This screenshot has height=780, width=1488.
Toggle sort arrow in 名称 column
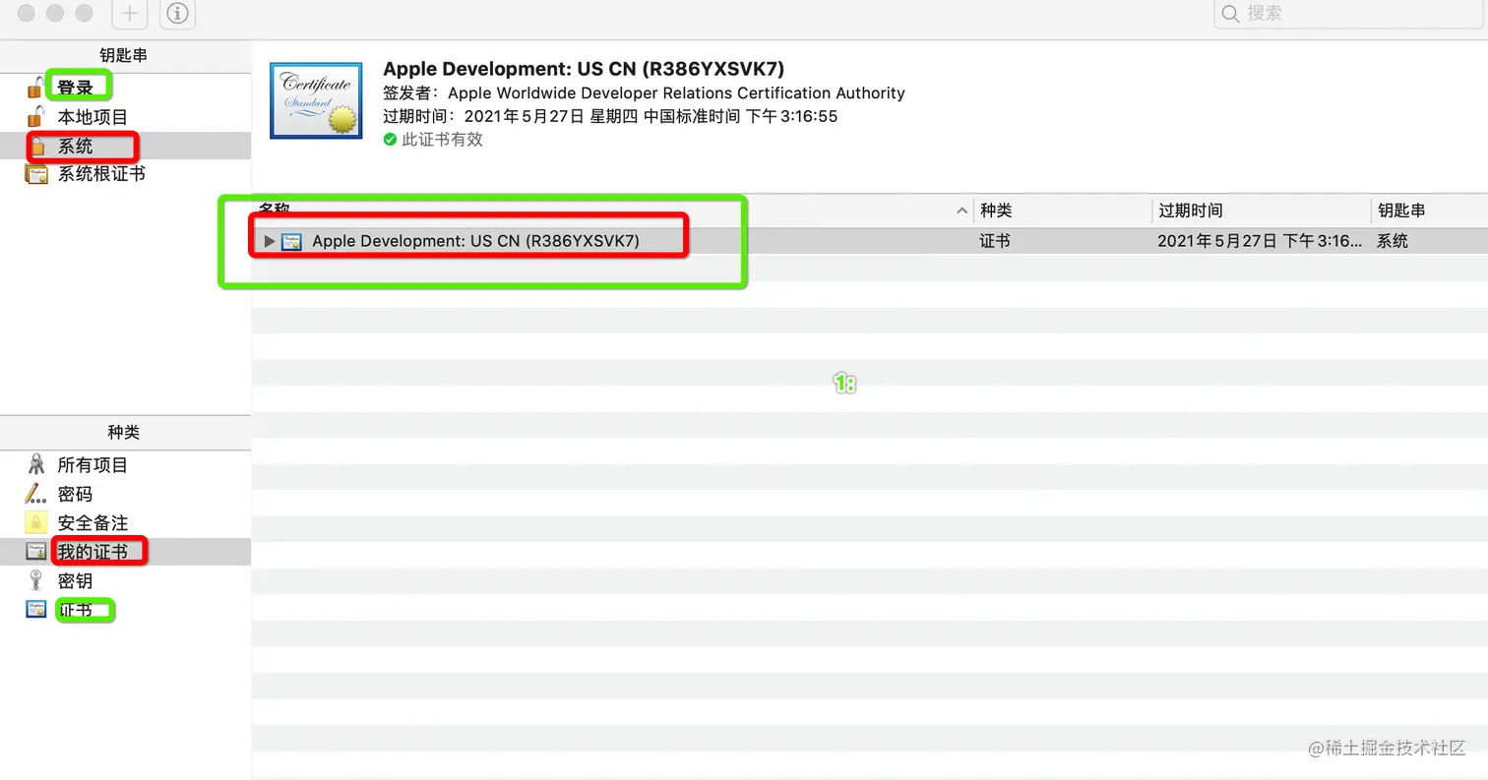coord(961,210)
